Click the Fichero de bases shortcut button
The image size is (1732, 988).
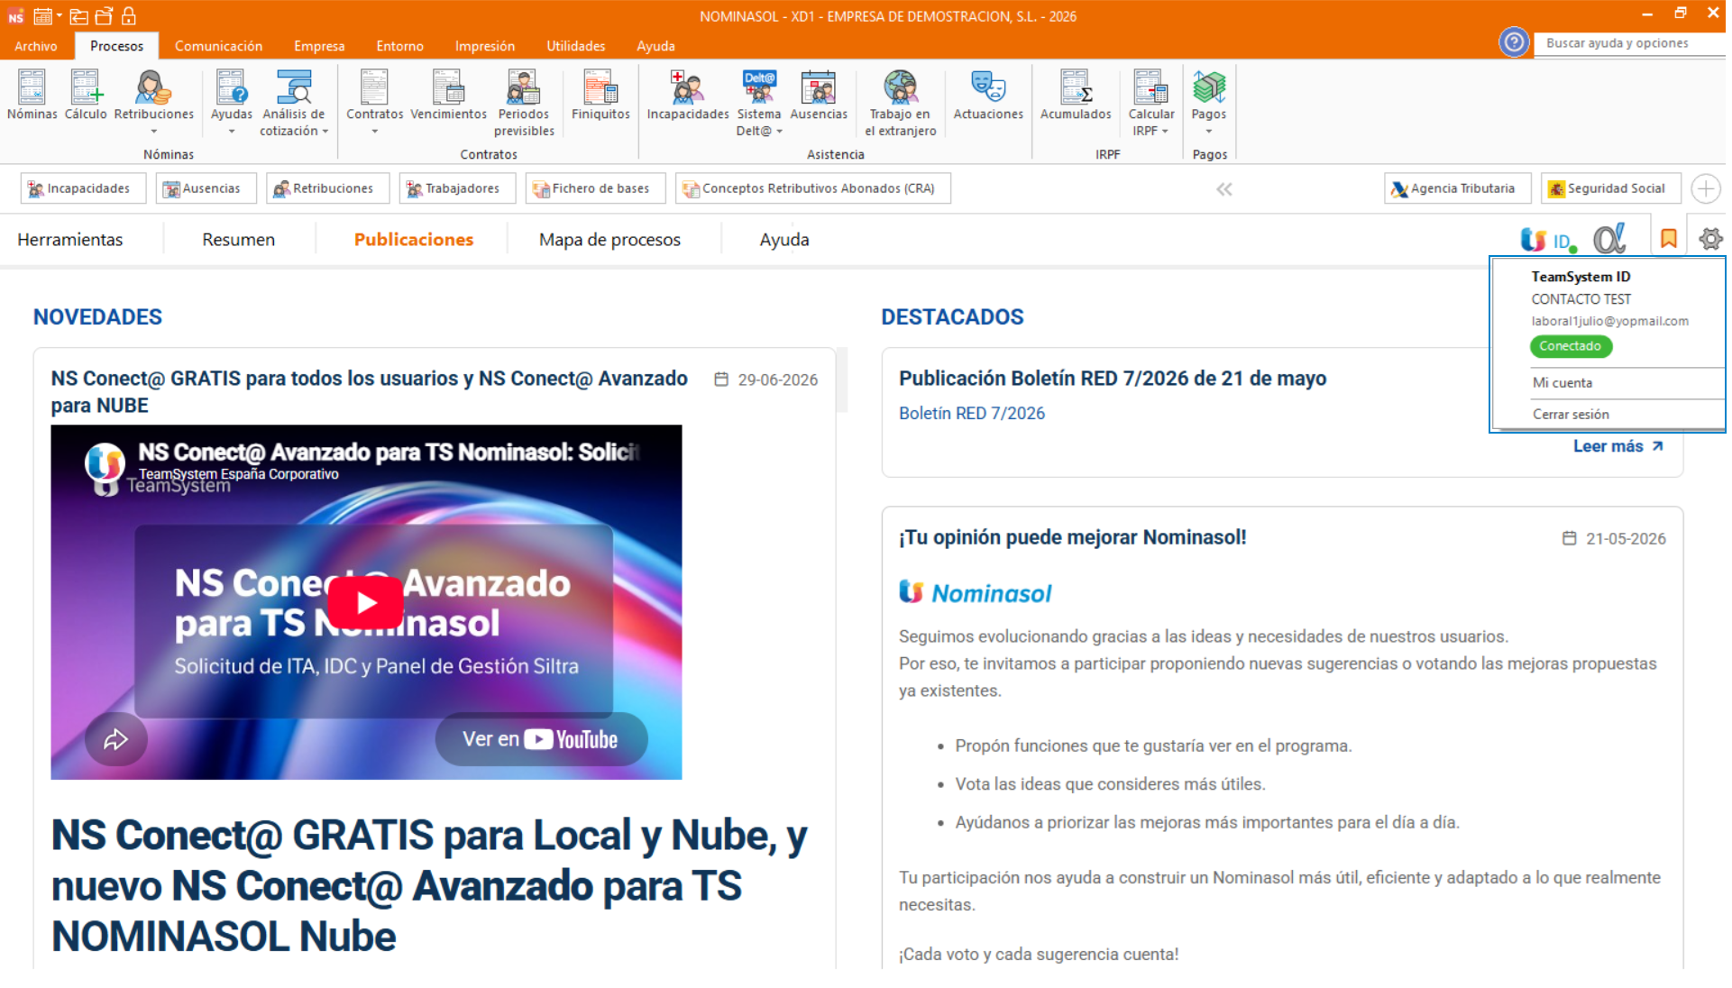(595, 188)
